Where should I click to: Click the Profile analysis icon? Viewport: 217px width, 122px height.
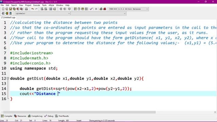click(x=101, y=9)
